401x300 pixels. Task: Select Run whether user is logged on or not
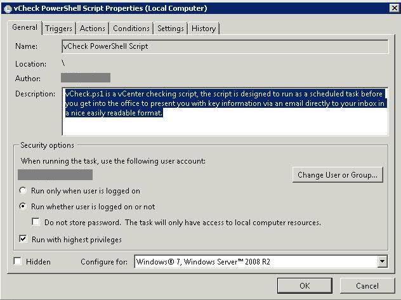[x=23, y=206]
